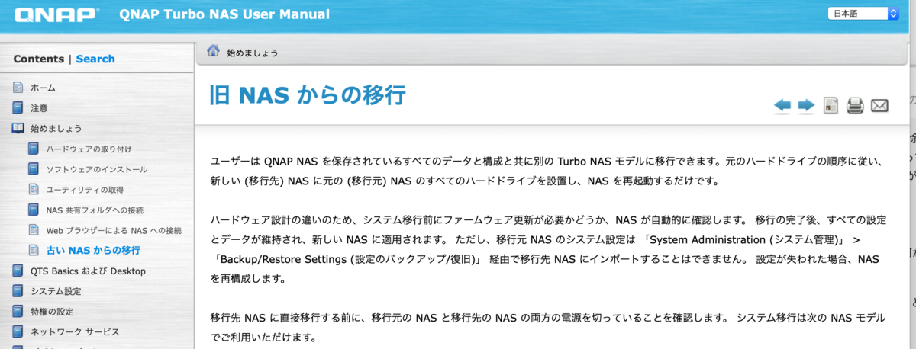Viewport: 916px width, 349px height.
Task: Click book icon beside ネットワーク サービス
Action: point(18,331)
